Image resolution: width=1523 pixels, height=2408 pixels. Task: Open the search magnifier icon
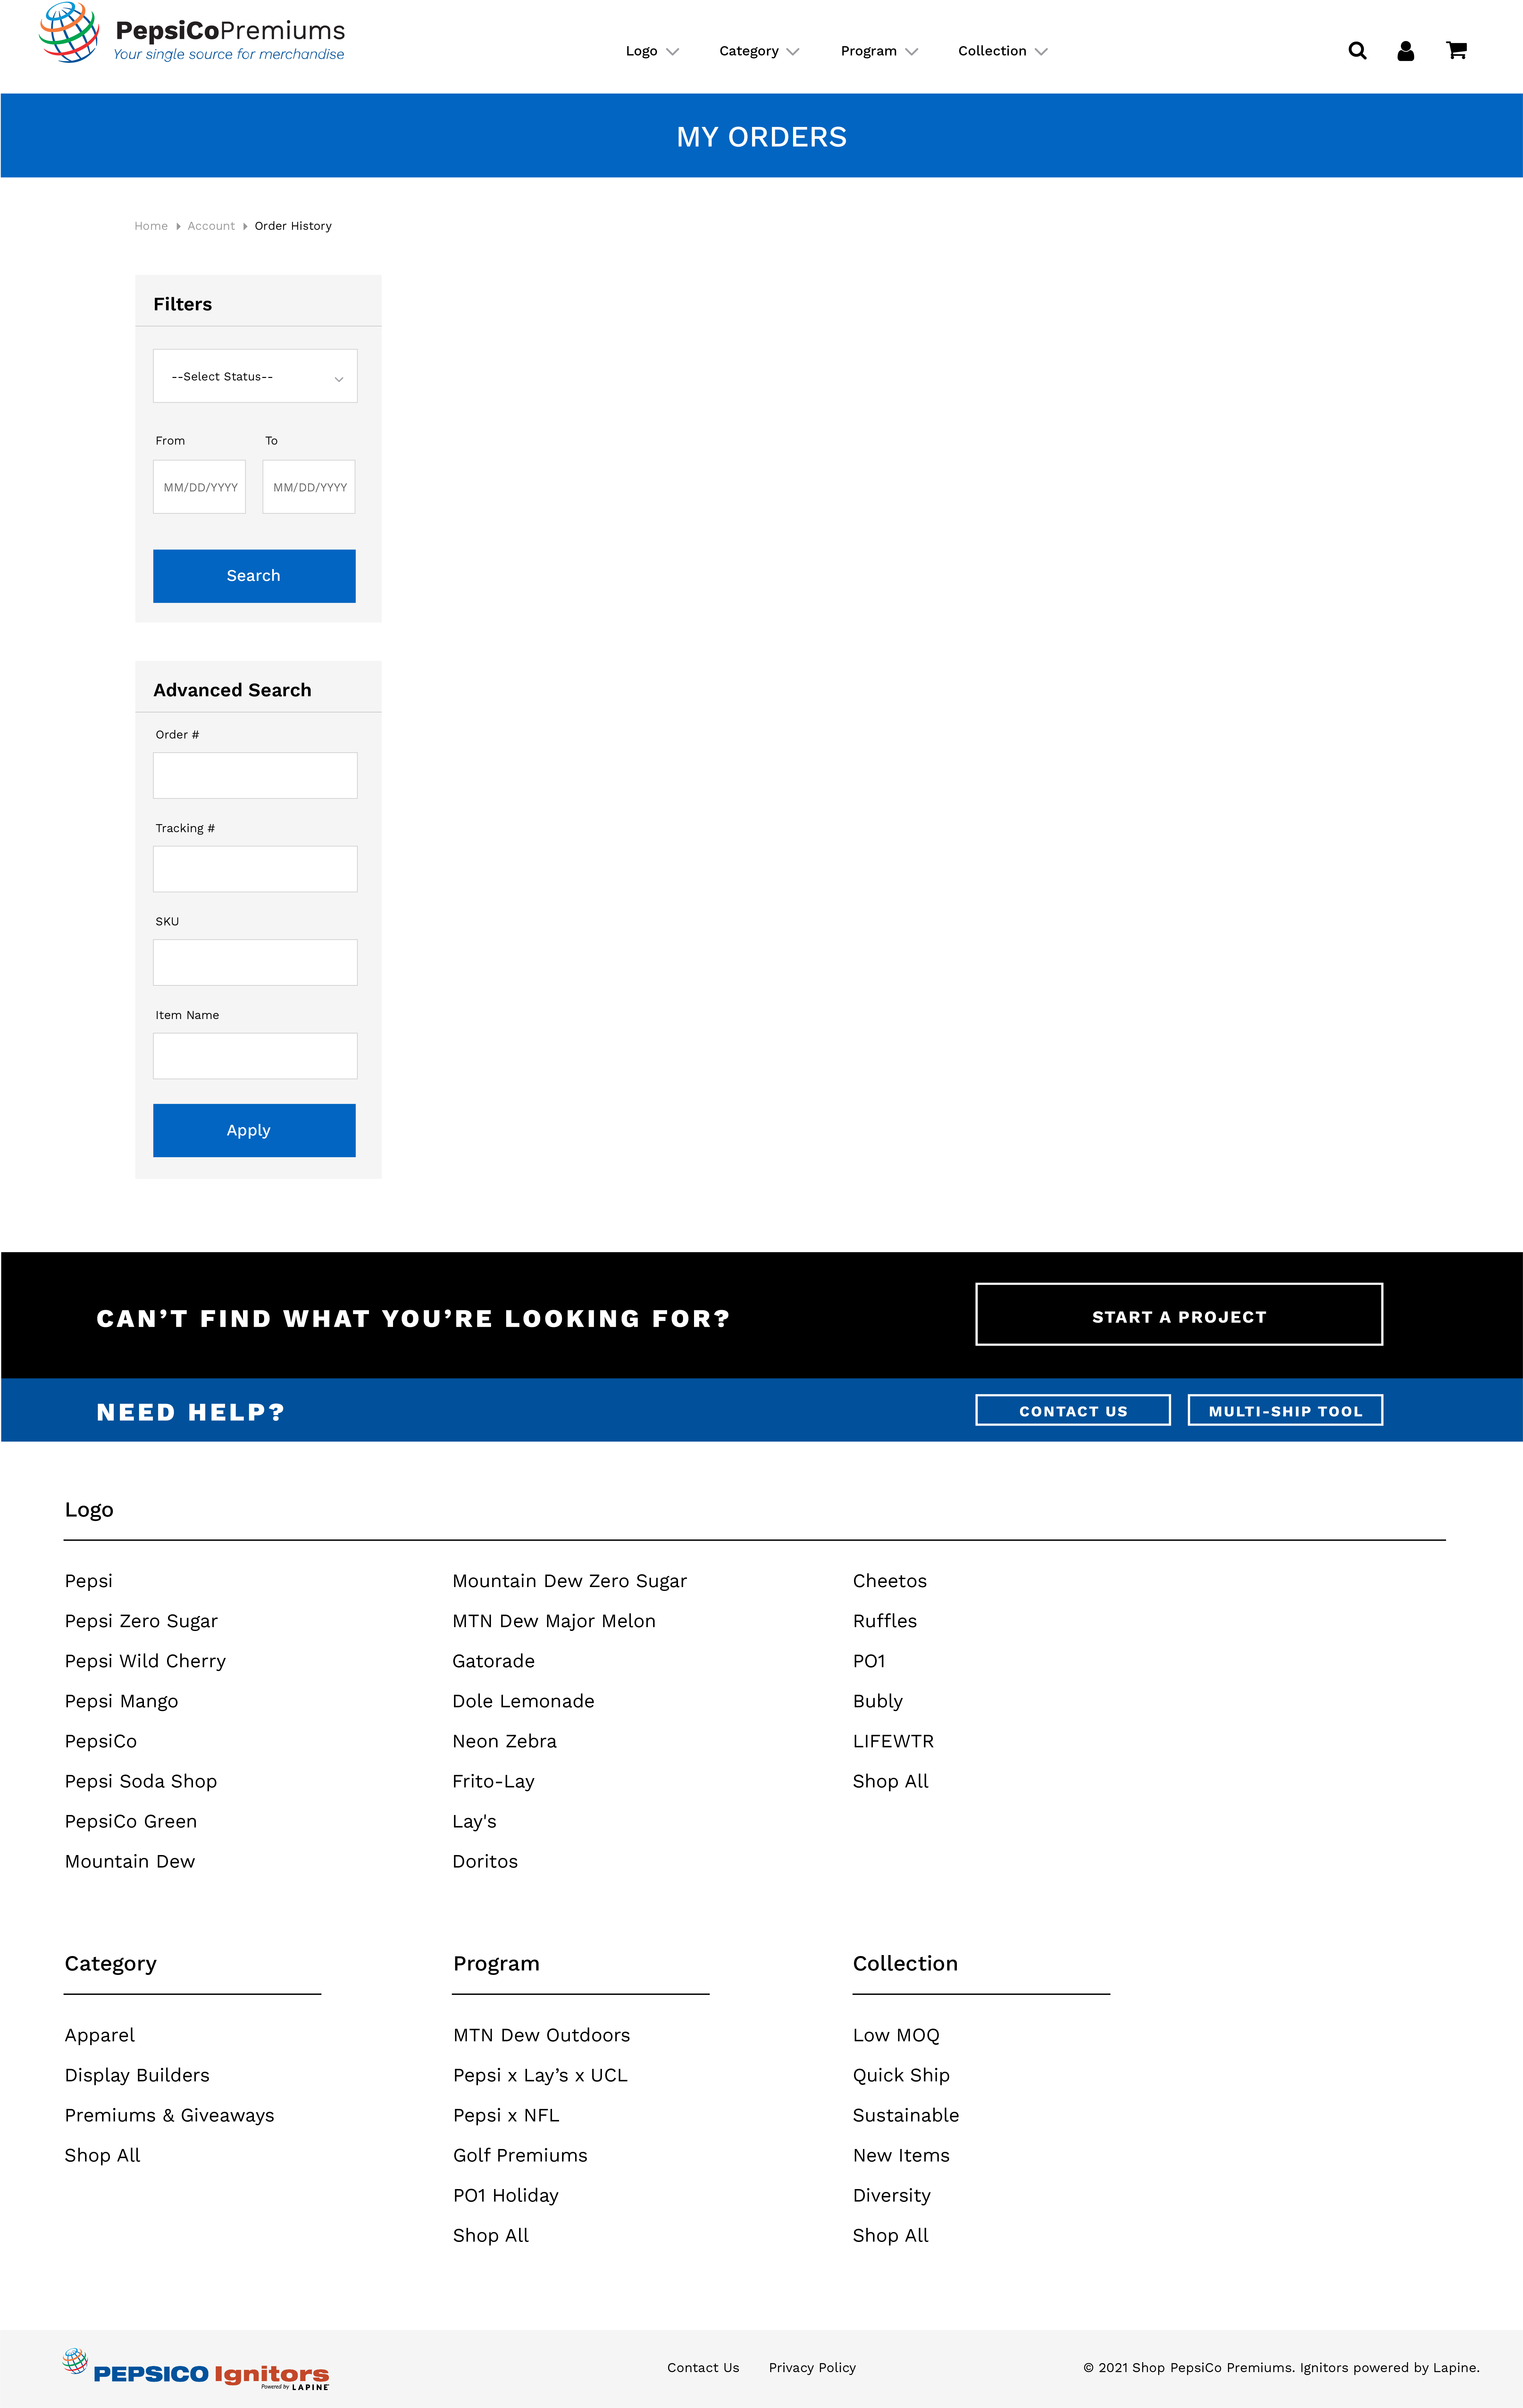[1357, 51]
